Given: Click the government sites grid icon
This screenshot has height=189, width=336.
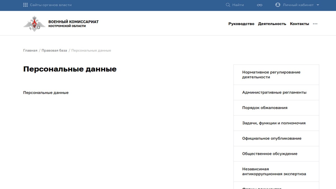Looking at the screenshot, I should point(25,4).
